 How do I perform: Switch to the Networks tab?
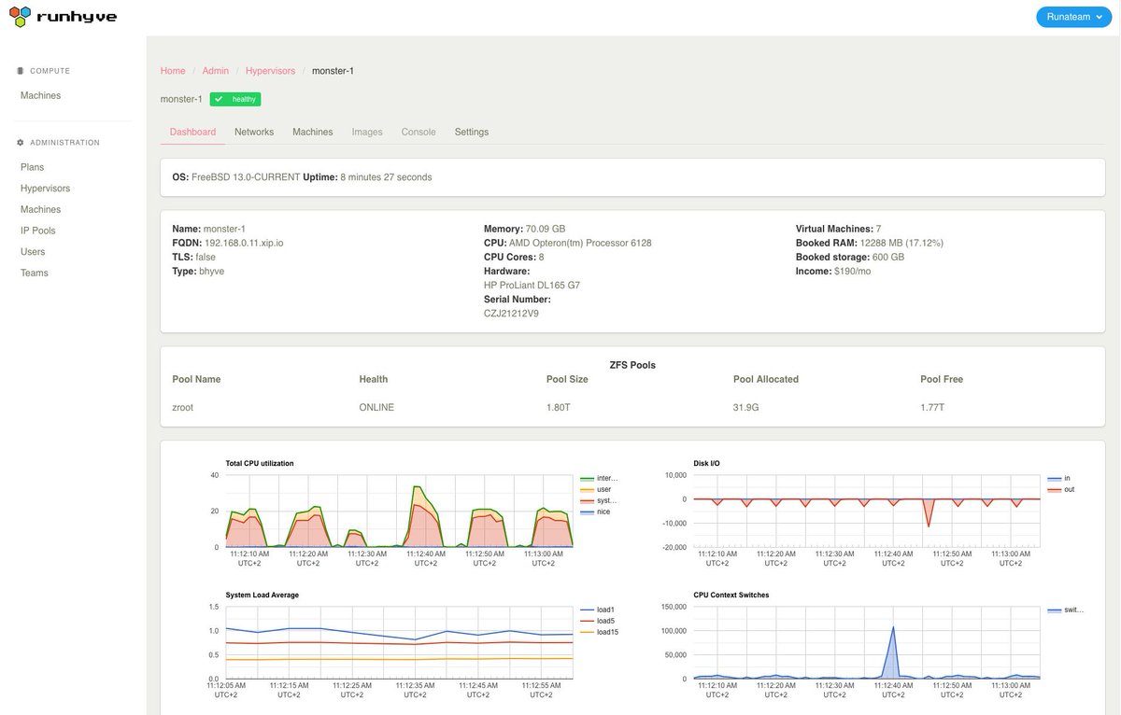click(x=254, y=133)
